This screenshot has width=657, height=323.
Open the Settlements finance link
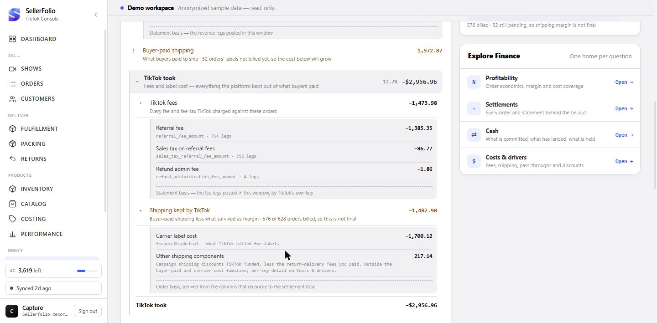coord(624,108)
